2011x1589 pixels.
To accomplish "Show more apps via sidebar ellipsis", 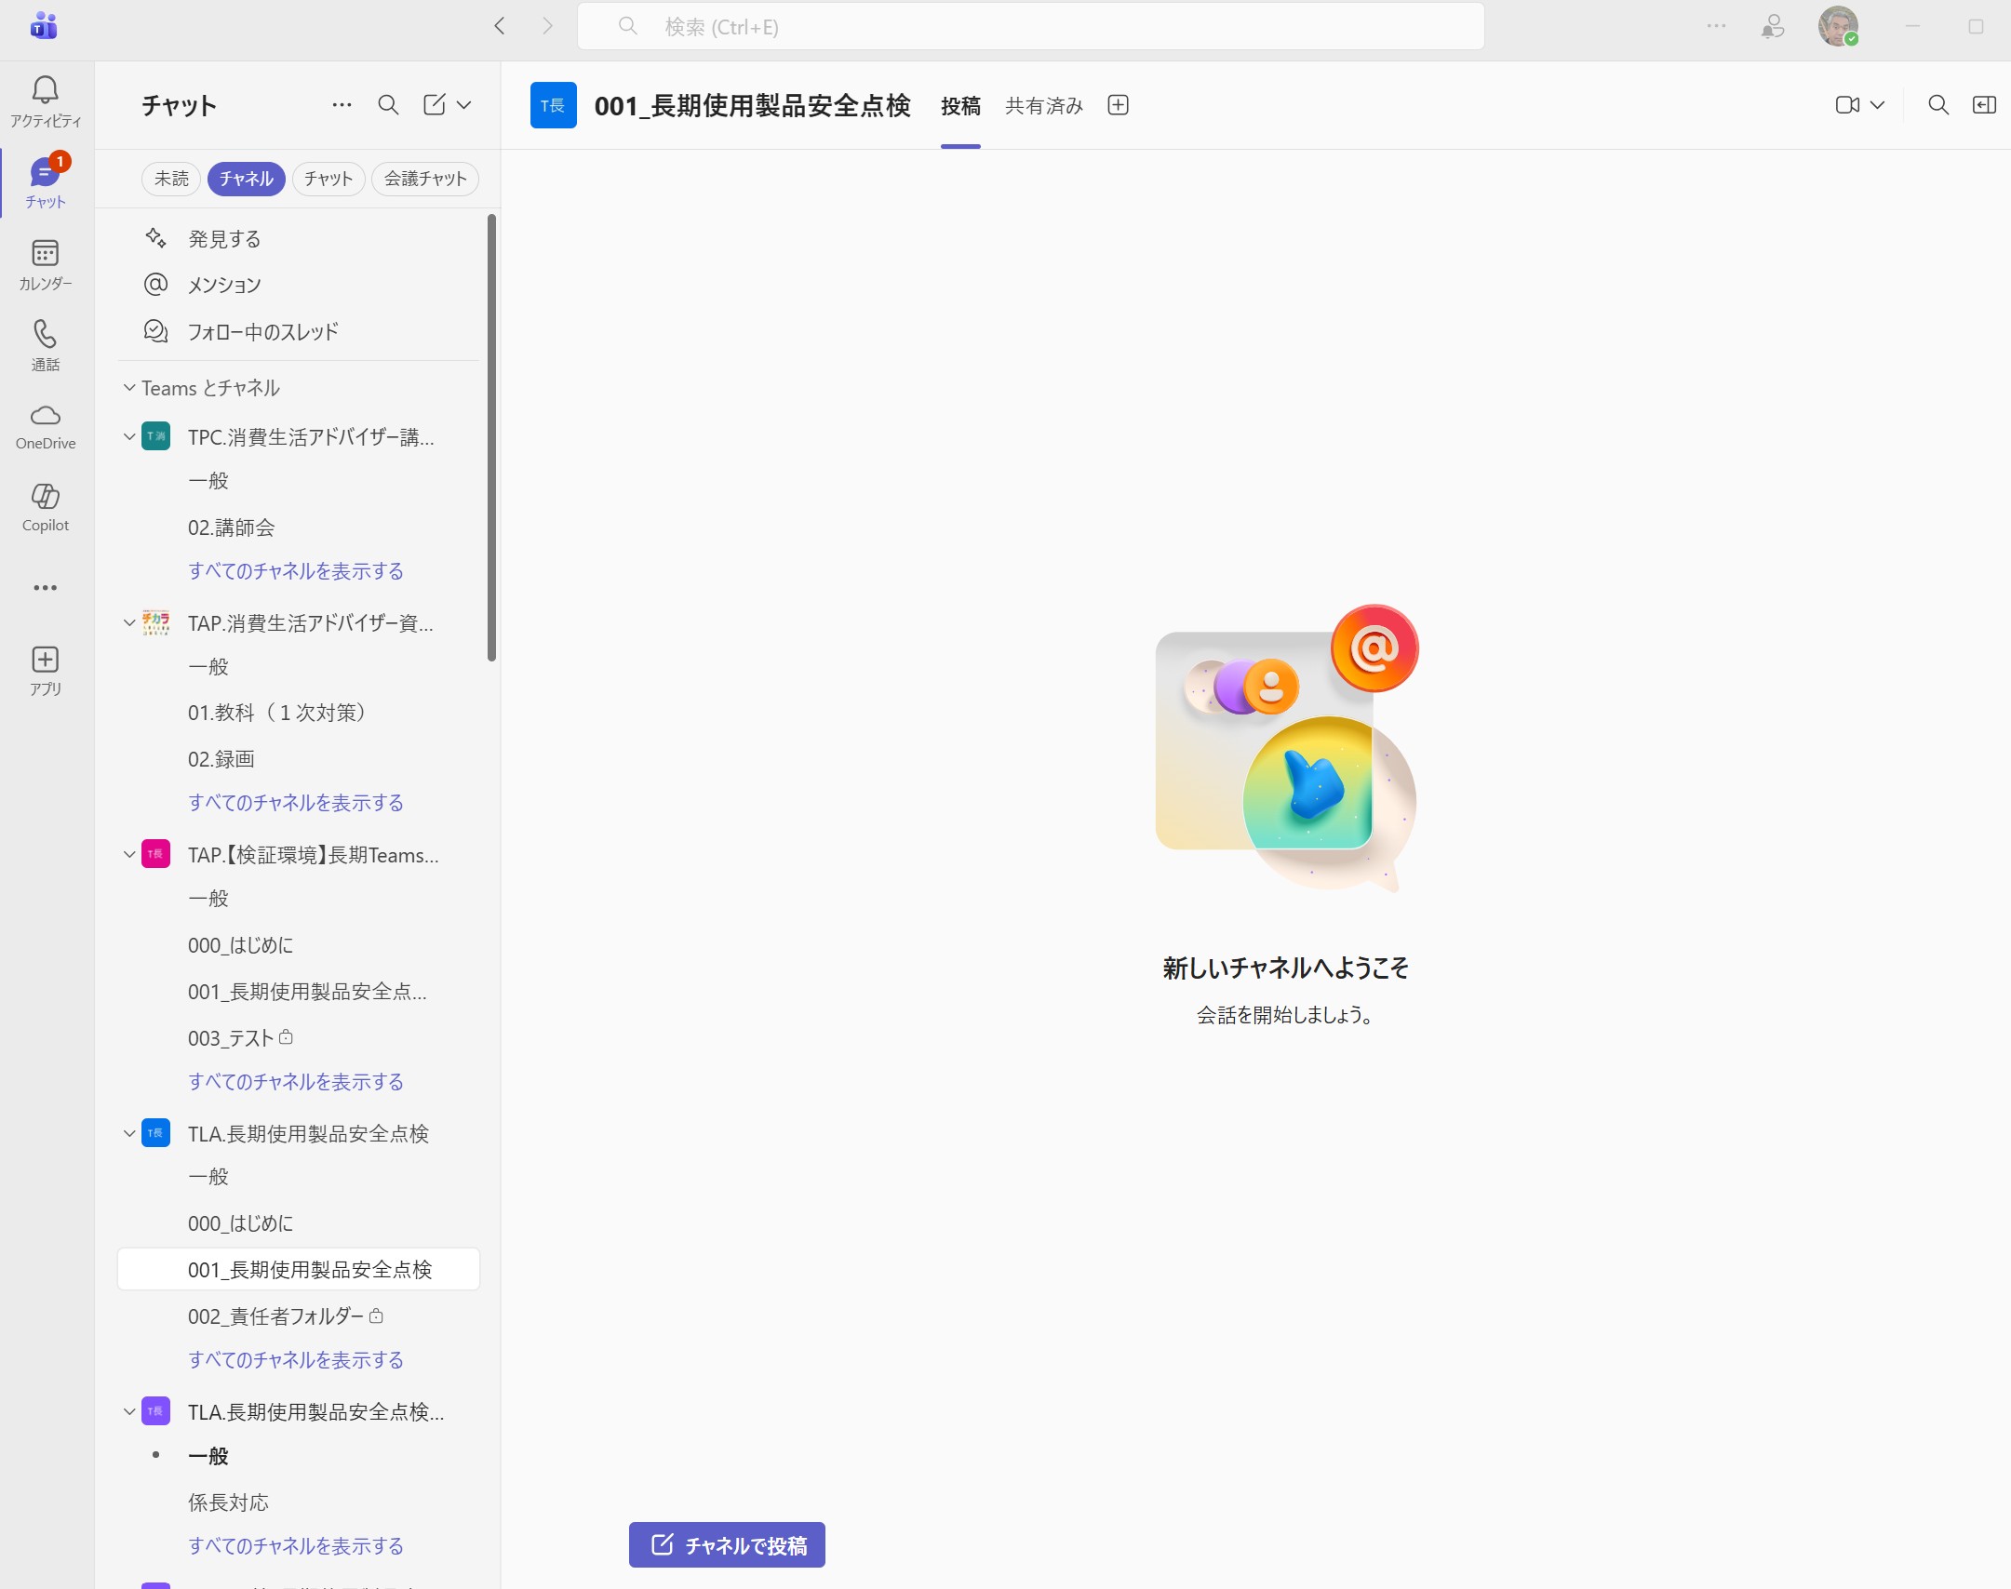I will (x=45, y=588).
